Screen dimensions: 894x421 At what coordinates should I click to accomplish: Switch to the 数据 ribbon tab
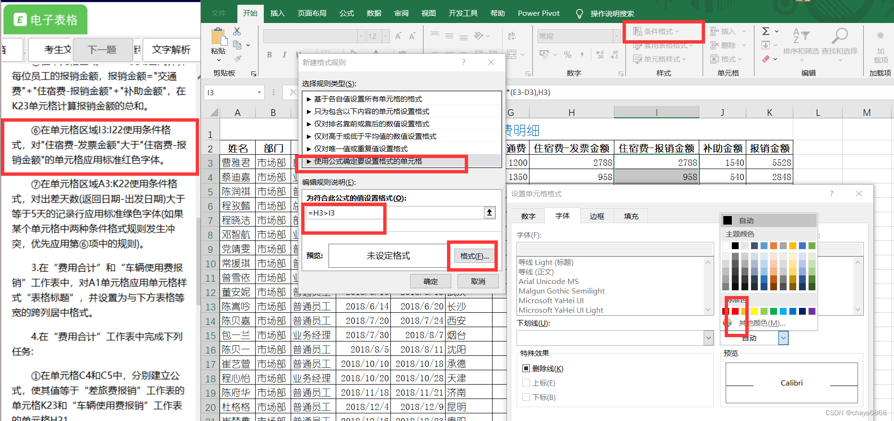click(x=374, y=13)
